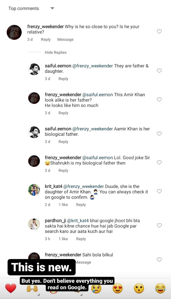The height and width of the screenshot is (299, 171).
Task: Like frenzy_weekender's top comment with the heart icon
Action: [x=159, y=31]
